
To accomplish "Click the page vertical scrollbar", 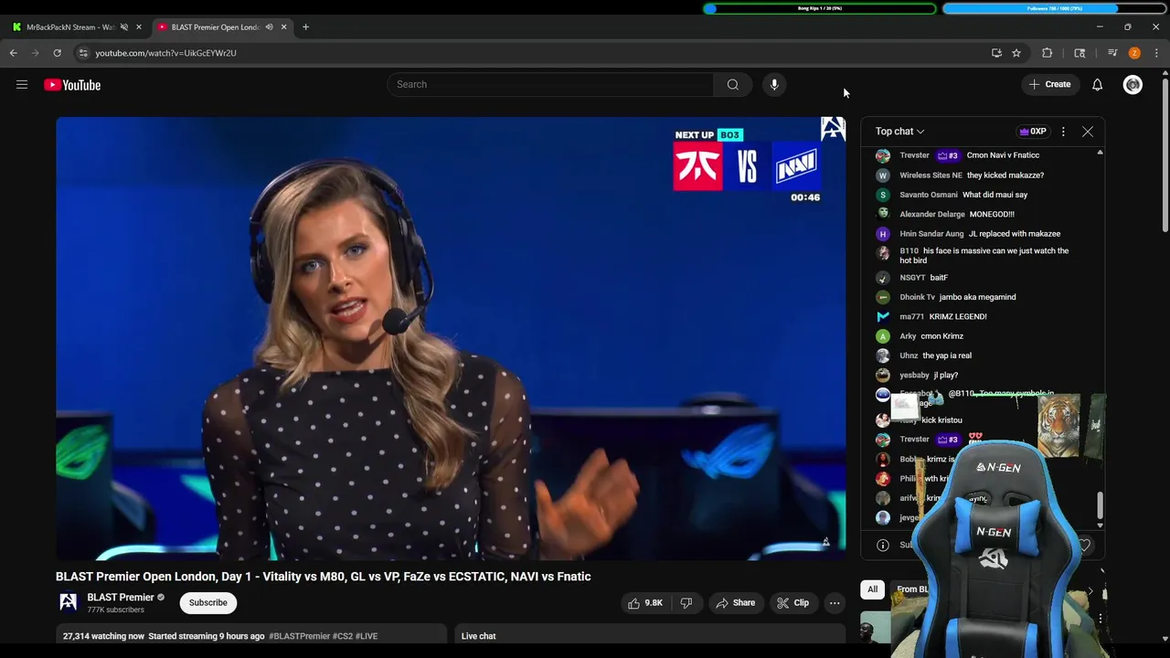I will point(1165,154).
